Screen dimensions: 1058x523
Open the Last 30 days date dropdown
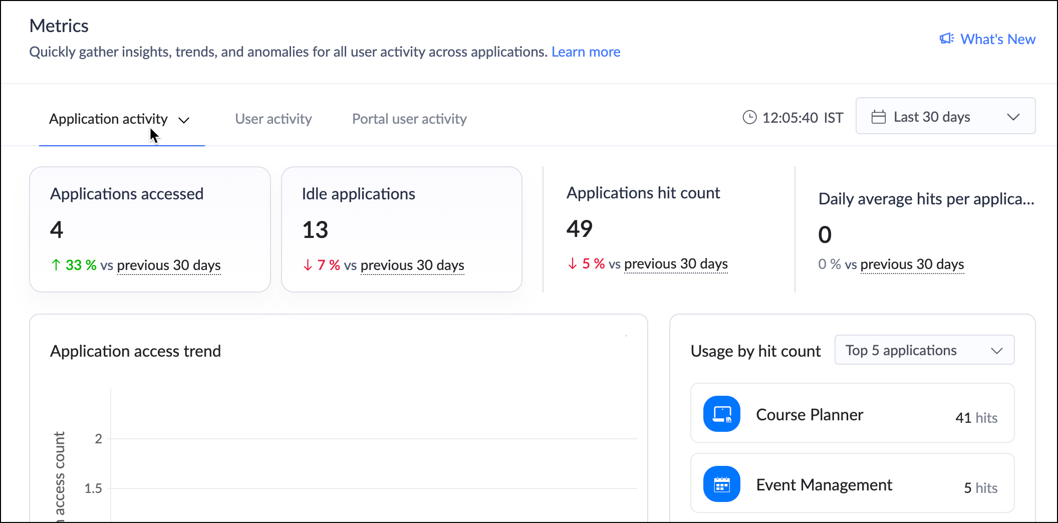[x=945, y=117]
